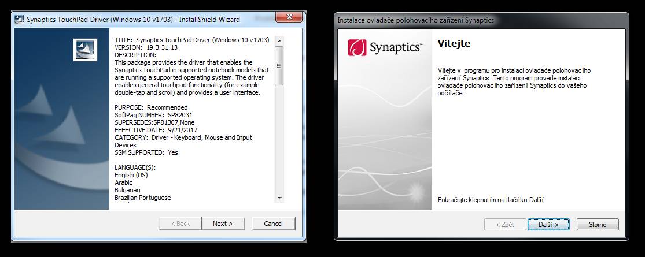Click Next in the InstallShield Wizard
645x257 pixels.
(x=223, y=224)
